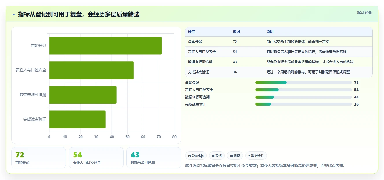This screenshot has width=384, height=180.
Task: Click the table cell 责任人与口径齐全
Action: tap(202, 52)
